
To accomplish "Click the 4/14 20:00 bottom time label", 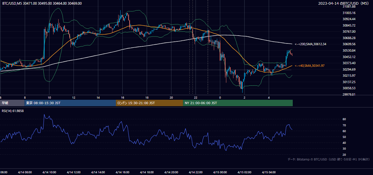I will (171, 172).
